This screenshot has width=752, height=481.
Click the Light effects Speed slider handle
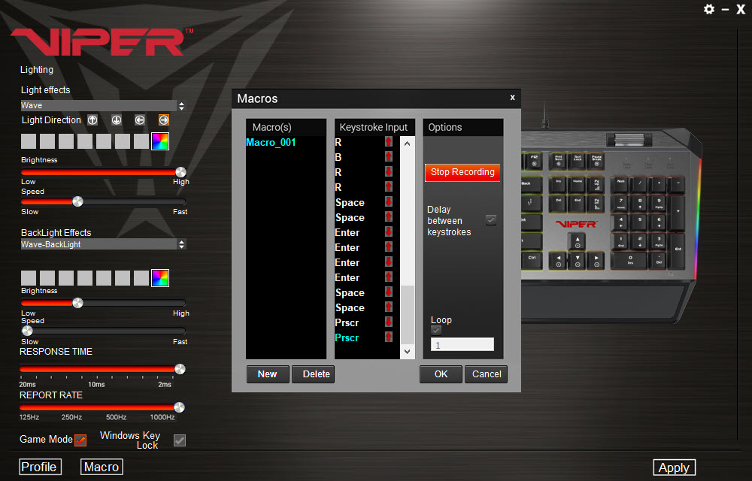[x=77, y=201]
